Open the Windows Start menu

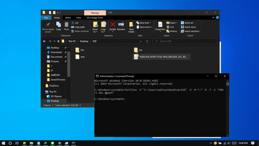coord(3,143)
